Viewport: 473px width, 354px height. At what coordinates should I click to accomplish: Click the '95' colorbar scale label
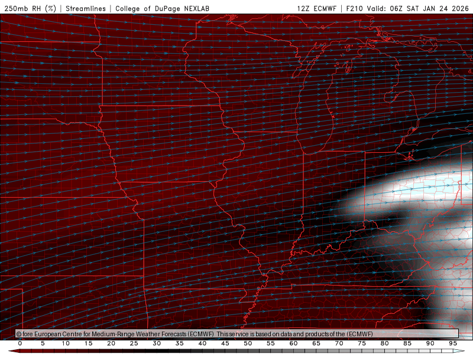click(453, 343)
